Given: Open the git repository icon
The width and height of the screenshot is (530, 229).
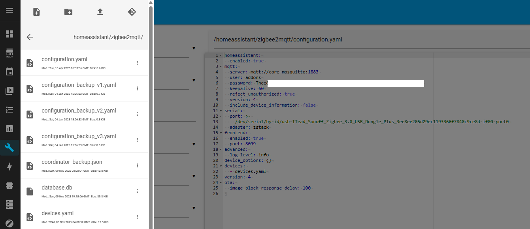Looking at the screenshot, I should pos(132,12).
